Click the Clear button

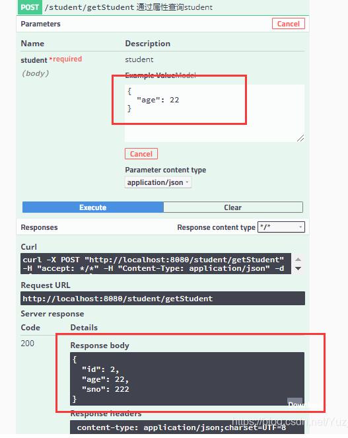(x=233, y=207)
